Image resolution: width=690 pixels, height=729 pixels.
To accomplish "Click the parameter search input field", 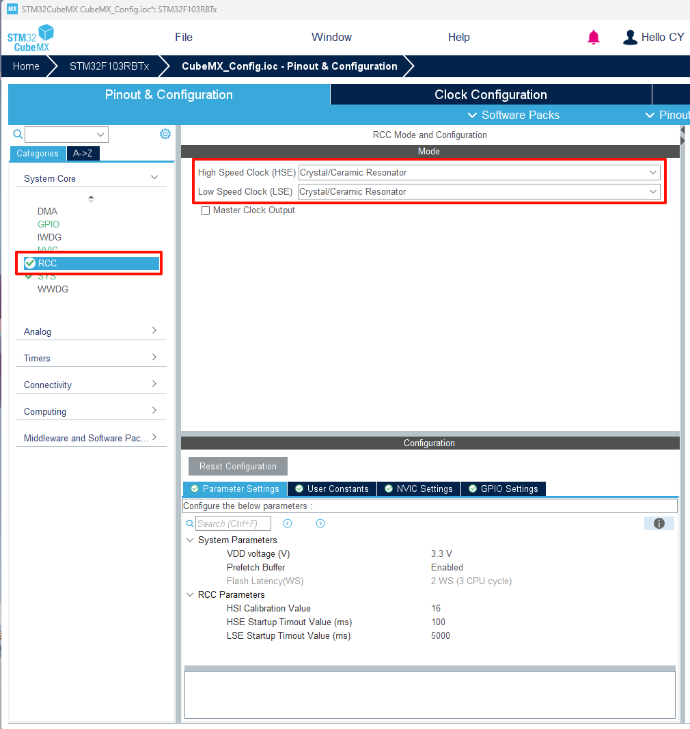I will click(x=233, y=523).
